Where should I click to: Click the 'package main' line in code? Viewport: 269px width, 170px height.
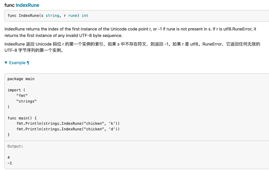click(21, 79)
